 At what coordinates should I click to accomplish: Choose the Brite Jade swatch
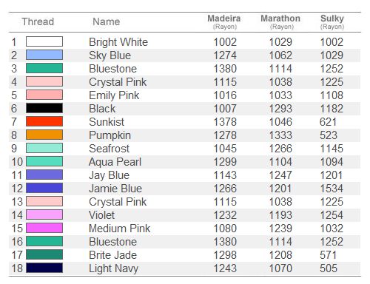tap(44, 254)
